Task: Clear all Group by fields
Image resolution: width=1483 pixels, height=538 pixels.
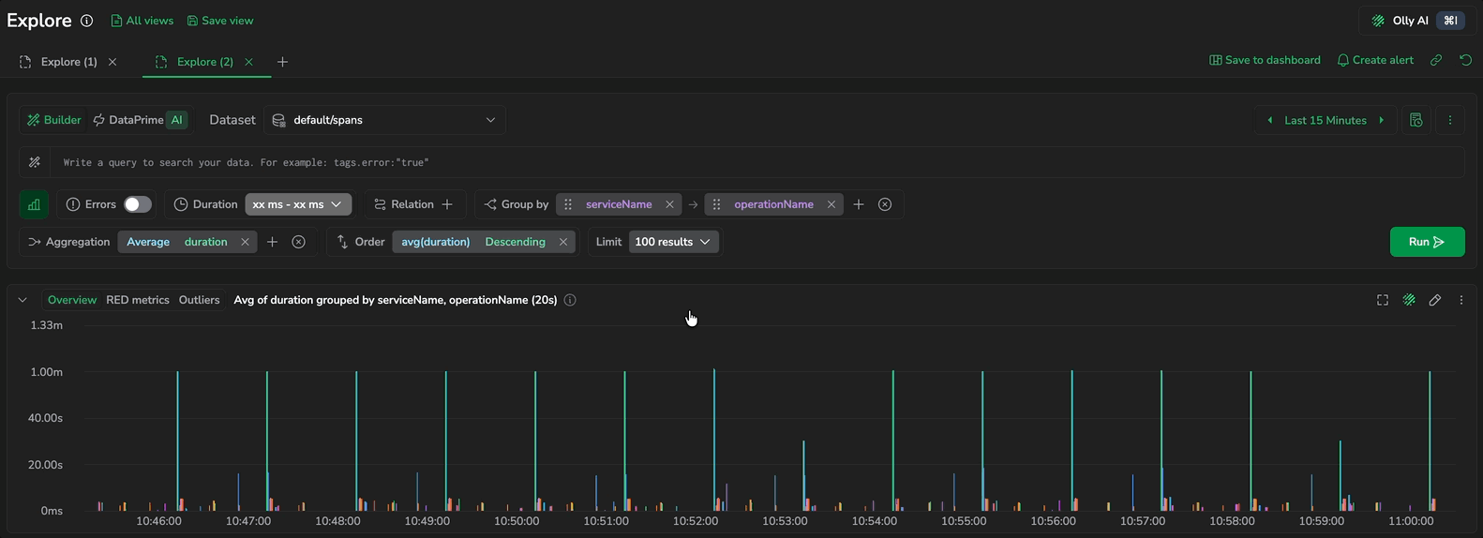Action: (885, 204)
